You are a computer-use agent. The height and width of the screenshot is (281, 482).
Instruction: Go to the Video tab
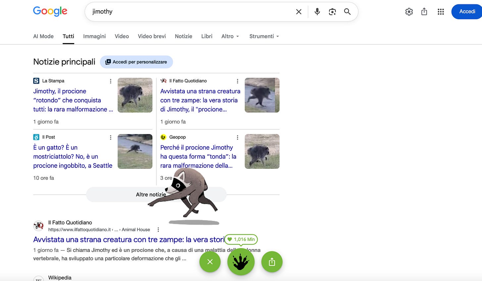(x=122, y=36)
